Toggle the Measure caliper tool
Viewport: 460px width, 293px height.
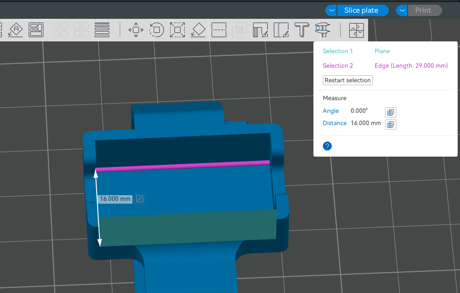pos(323,30)
